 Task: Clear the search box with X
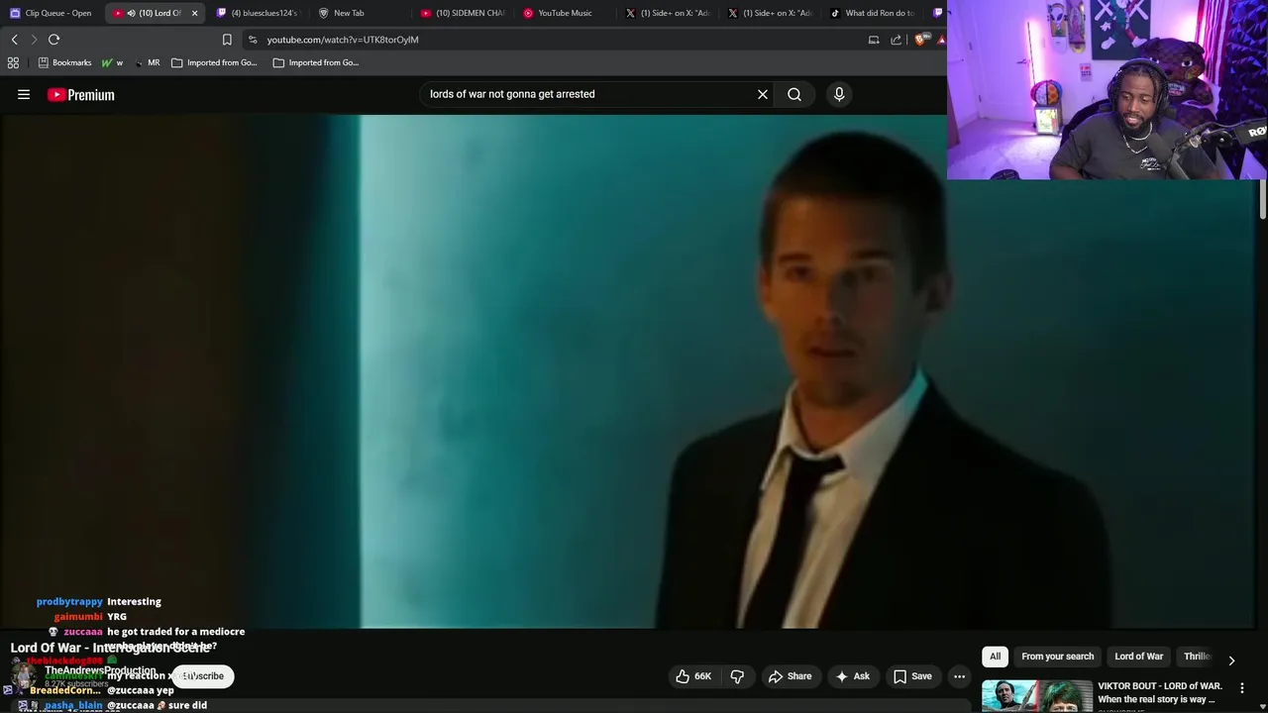[763, 94]
